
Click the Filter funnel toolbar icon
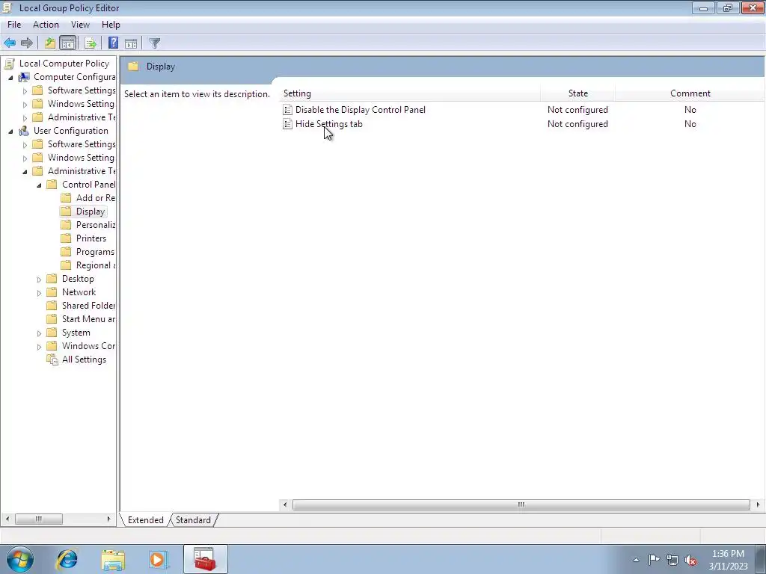(154, 43)
